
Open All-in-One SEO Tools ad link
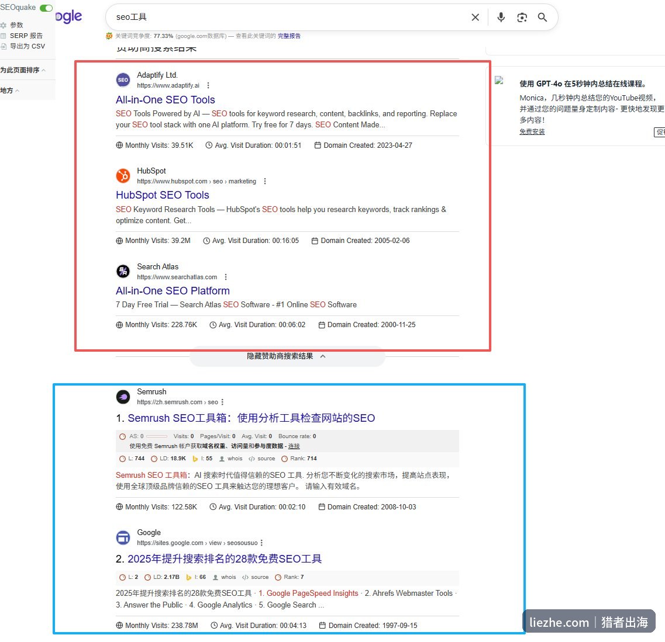[x=166, y=100]
